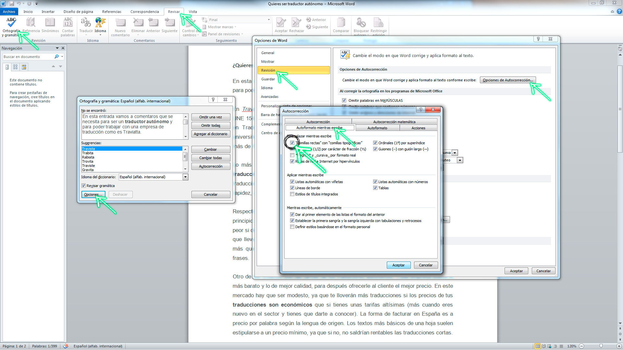Click Cancelar in Opciones de Word
The height and width of the screenshot is (350, 623).
click(x=544, y=271)
